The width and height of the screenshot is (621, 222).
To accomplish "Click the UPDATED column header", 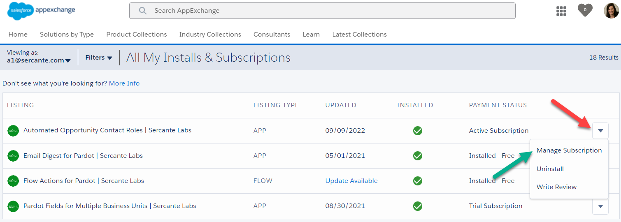I will point(341,105).
